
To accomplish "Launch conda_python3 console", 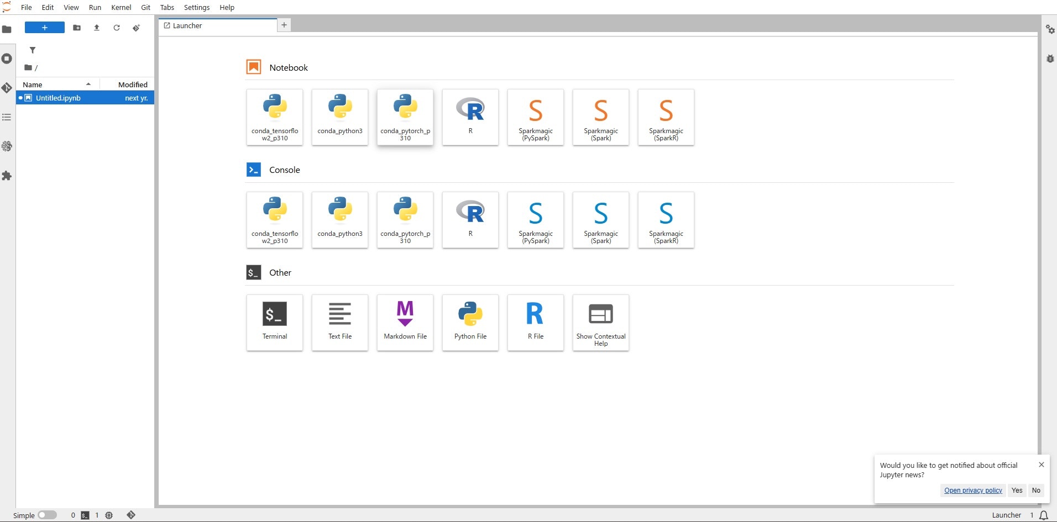I will [340, 220].
